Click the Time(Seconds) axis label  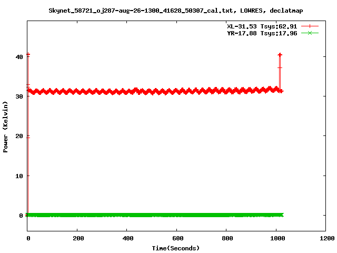click(175, 248)
